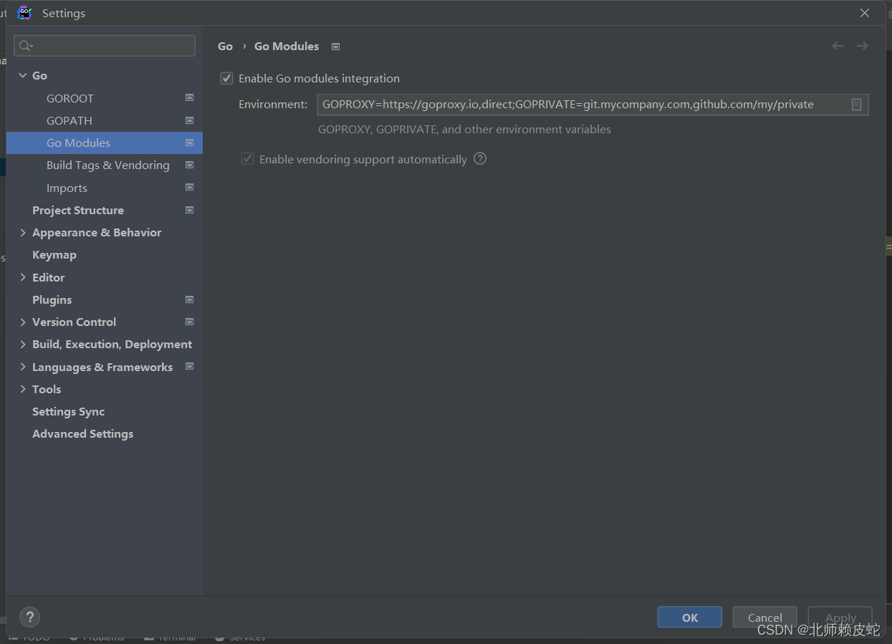Click project-level icon beside Build Tags & Vendoring

click(x=189, y=165)
